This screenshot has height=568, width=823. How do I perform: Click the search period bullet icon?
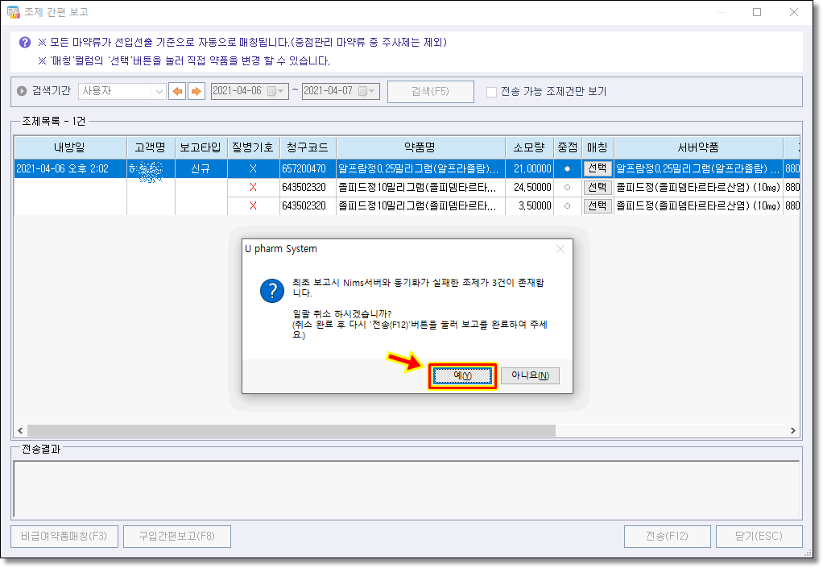[x=23, y=91]
